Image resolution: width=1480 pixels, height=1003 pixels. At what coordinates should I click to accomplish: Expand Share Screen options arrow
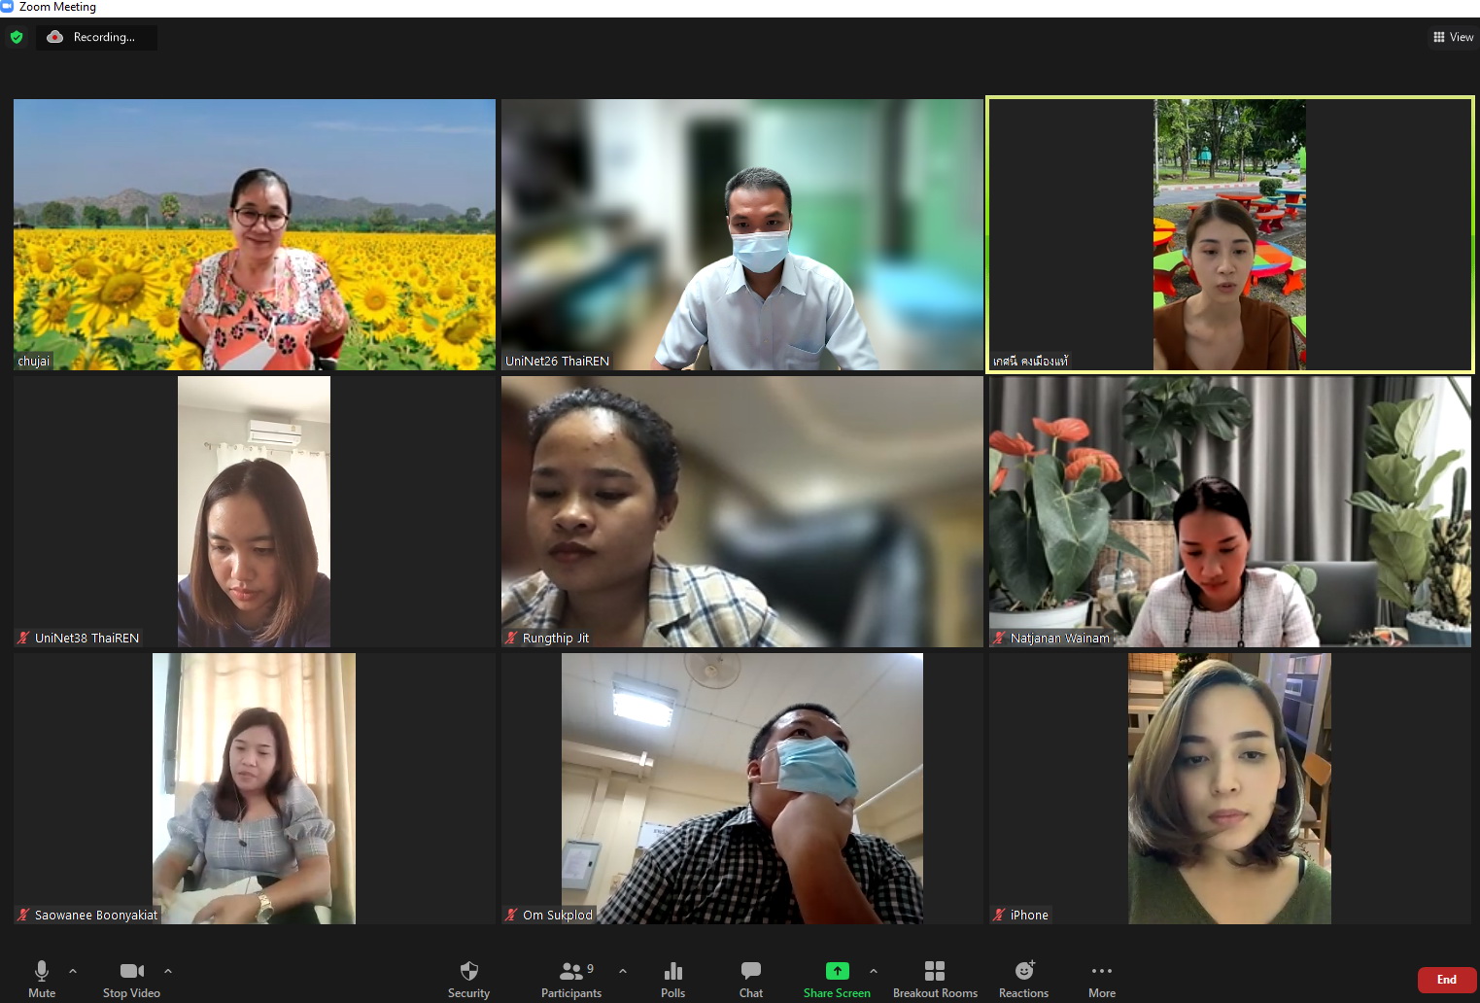pos(874,971)
